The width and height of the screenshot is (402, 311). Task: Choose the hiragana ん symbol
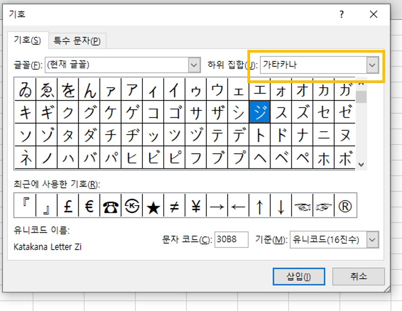coord(89,89)
